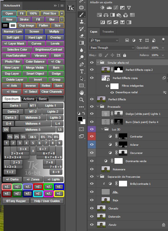Collapse the Procesado layer group
168x231 pixels.
(x=98, y=107)
